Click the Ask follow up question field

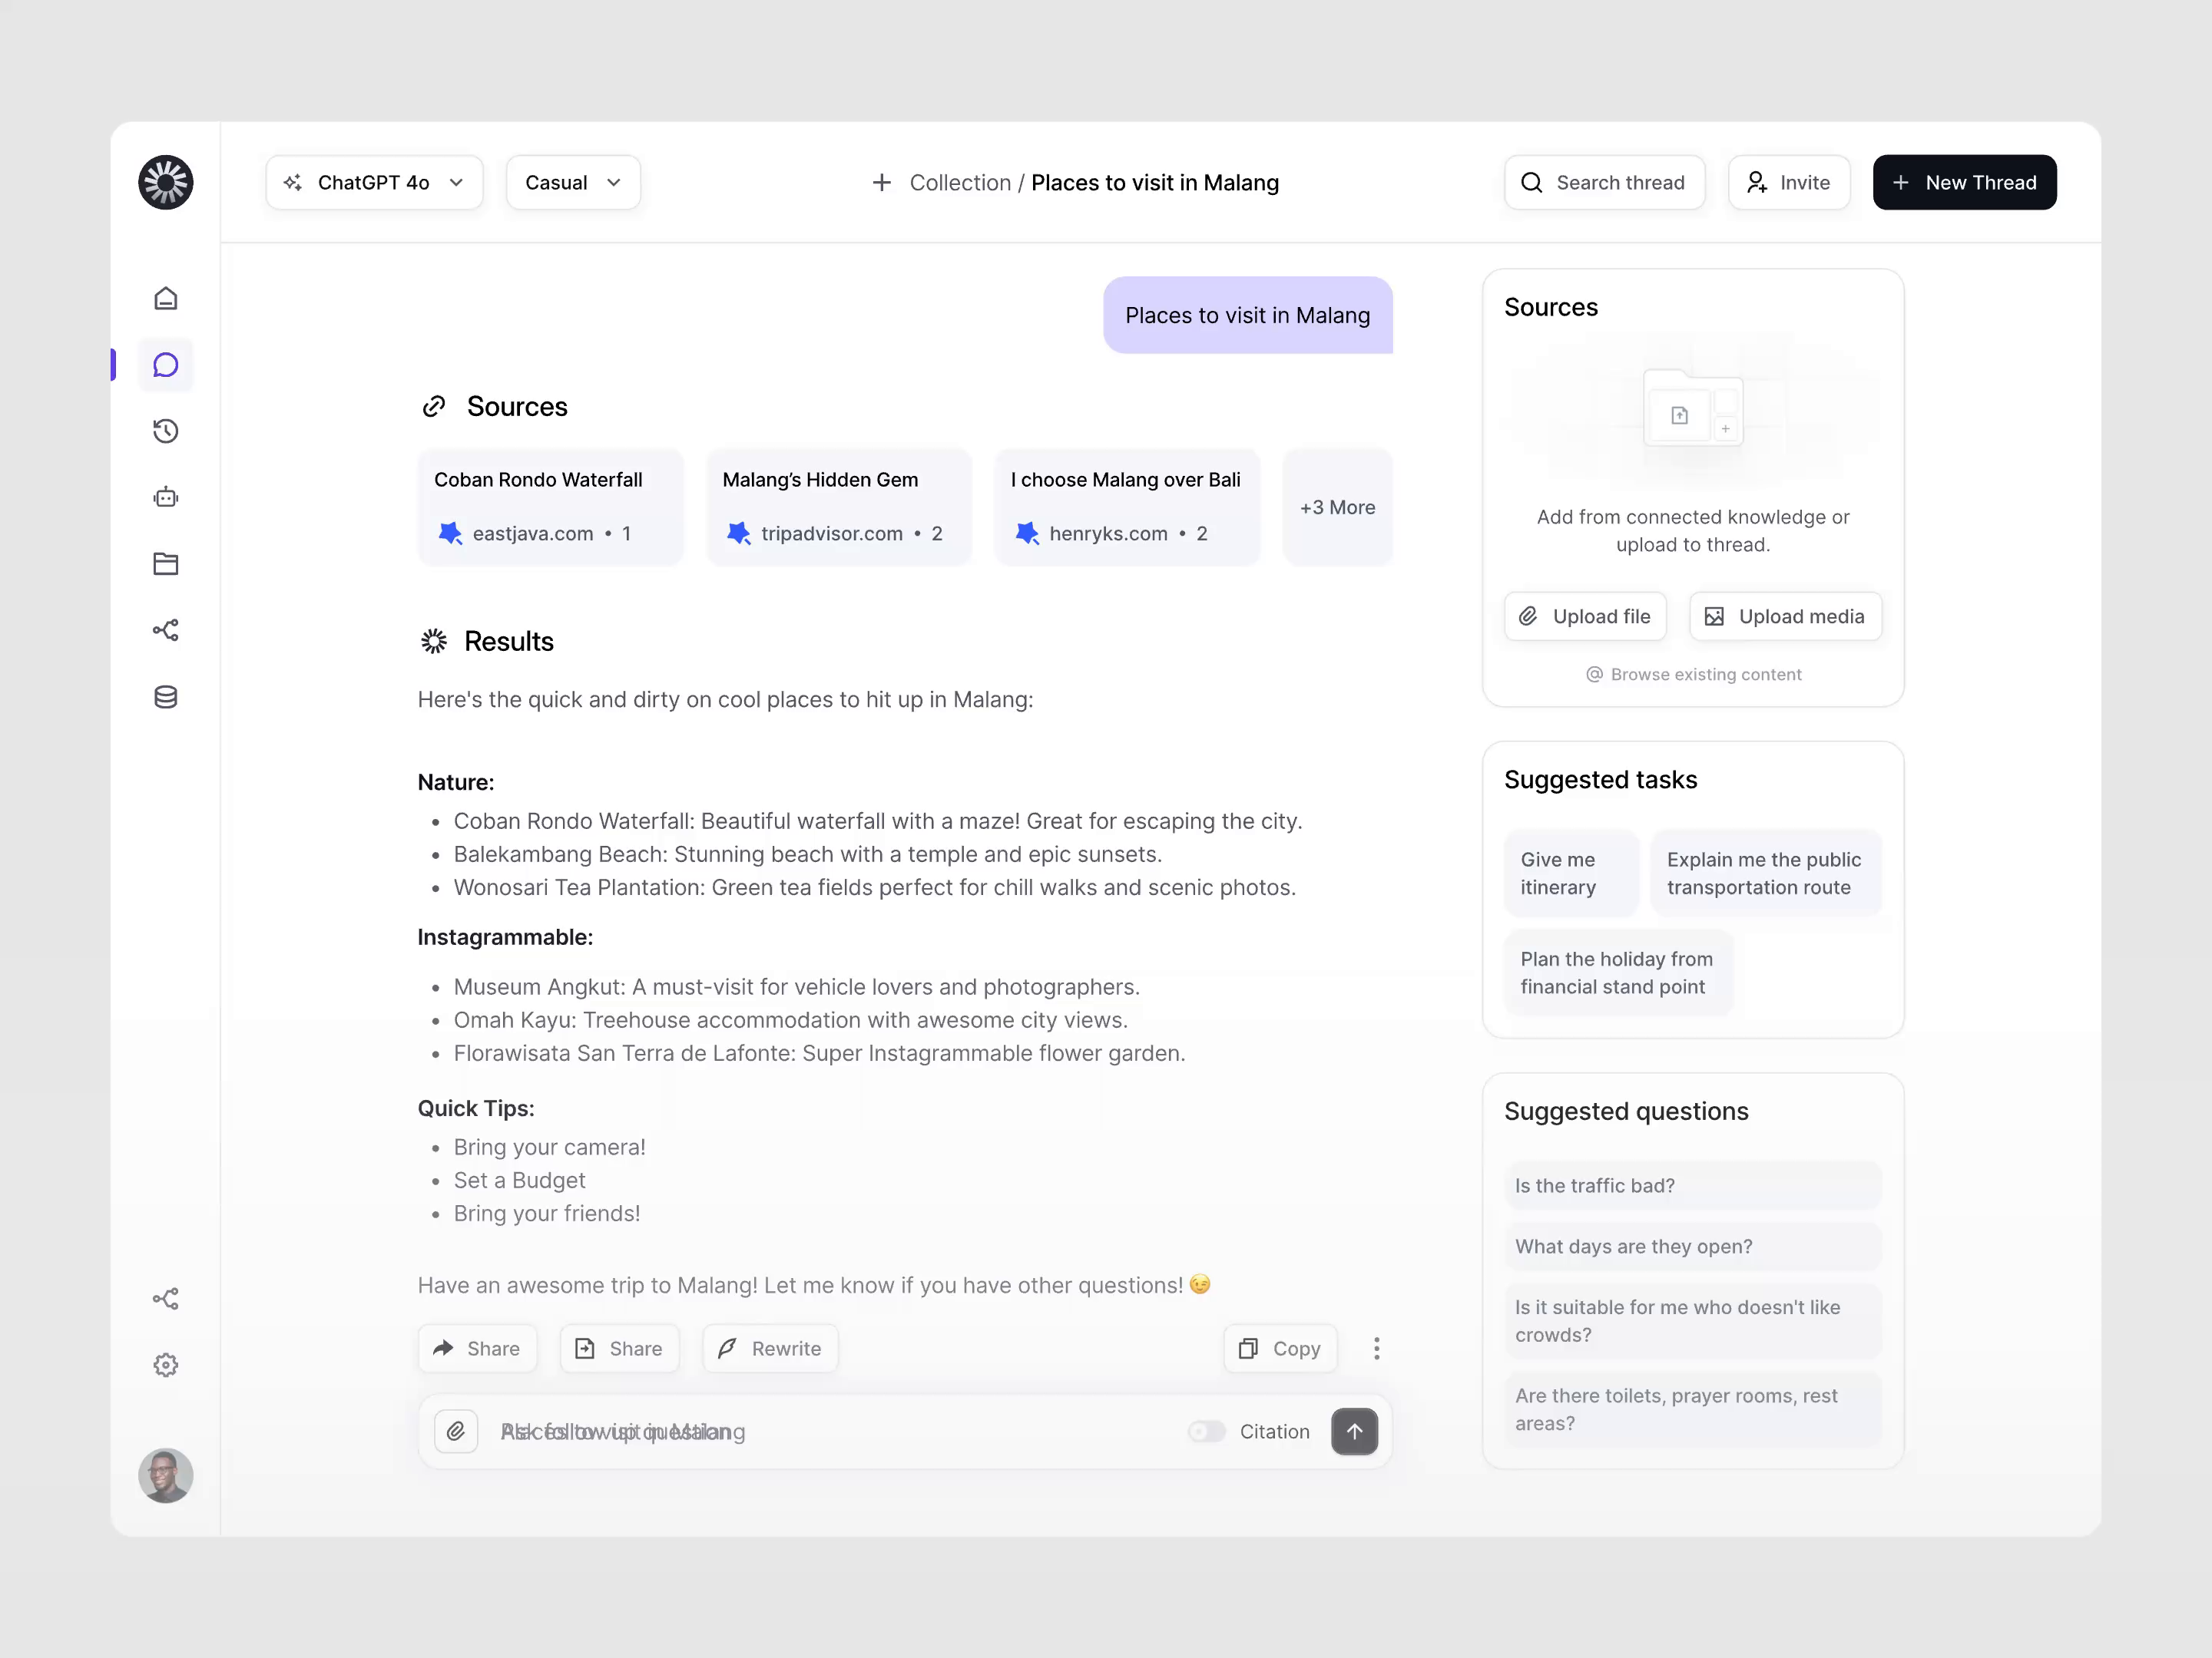coord(700,1431)
